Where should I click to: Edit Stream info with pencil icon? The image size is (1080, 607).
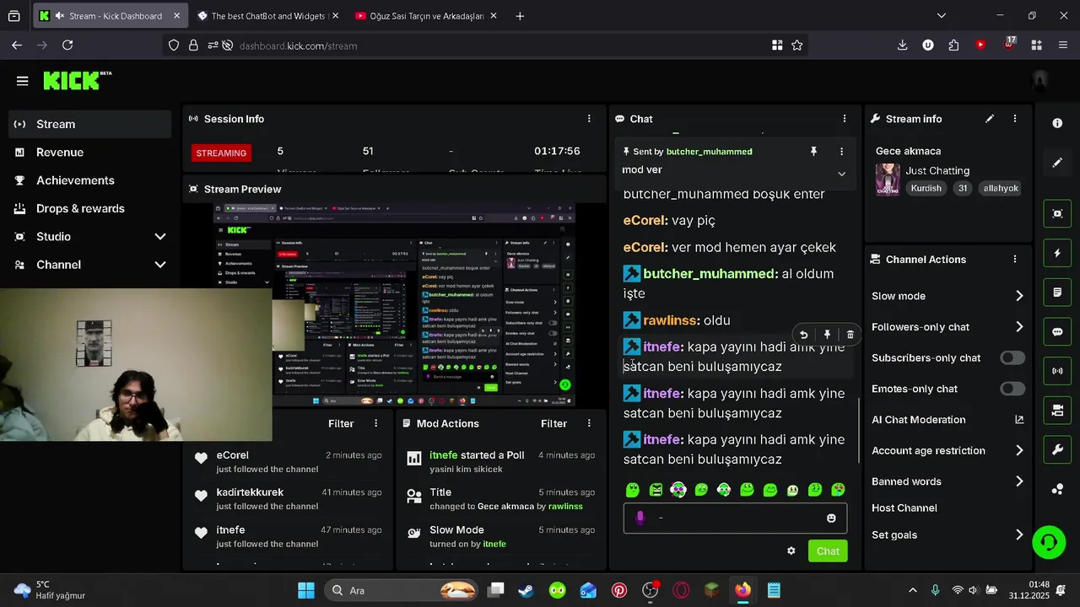(990, 119)
